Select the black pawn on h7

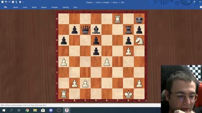pos(139,30)
